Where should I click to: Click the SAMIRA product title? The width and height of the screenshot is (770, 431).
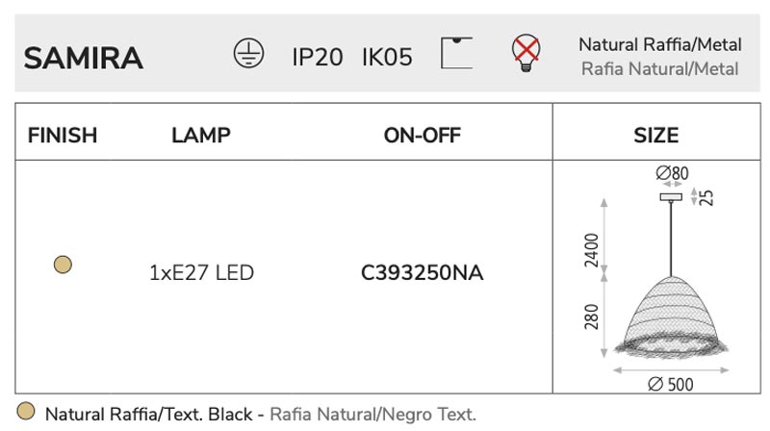84,59
